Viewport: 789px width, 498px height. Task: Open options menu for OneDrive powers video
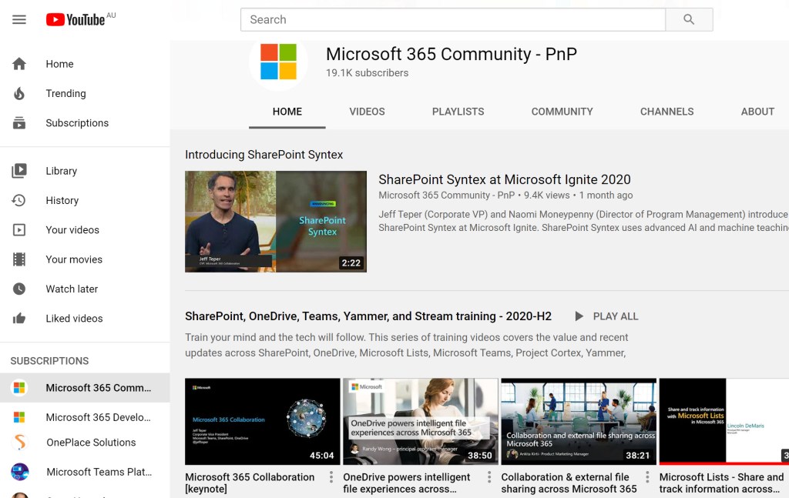coord(489,477)
